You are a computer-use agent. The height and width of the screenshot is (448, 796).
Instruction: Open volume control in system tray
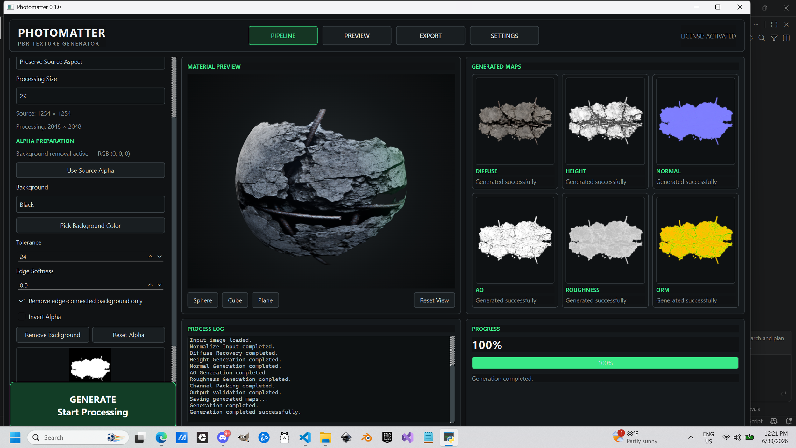pyautogui.click(x=737, y=437)
